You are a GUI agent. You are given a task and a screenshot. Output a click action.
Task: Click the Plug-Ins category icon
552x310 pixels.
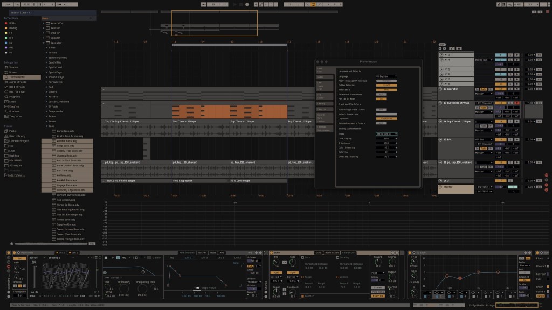pos(6,96)
